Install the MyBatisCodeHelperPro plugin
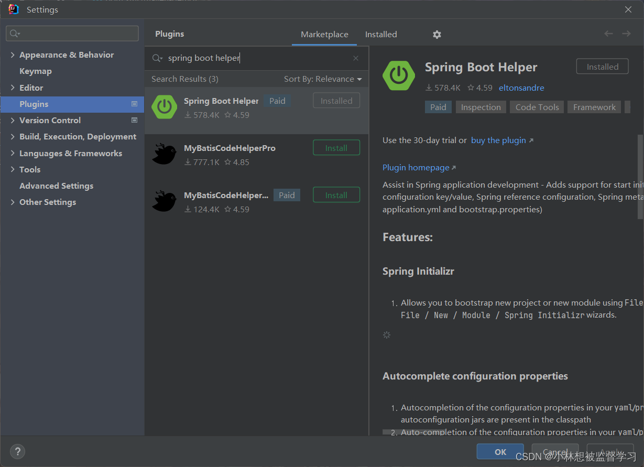This screenshot has height=467, width=644. tap(336, 148)
